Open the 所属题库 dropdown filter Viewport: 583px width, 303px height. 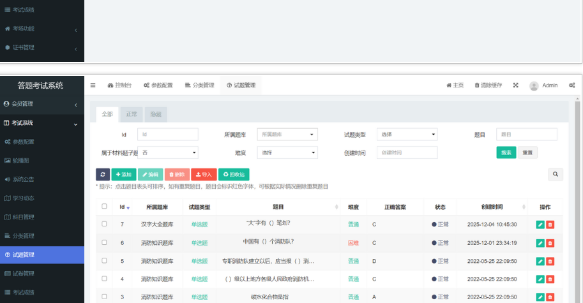click(287, 135)
